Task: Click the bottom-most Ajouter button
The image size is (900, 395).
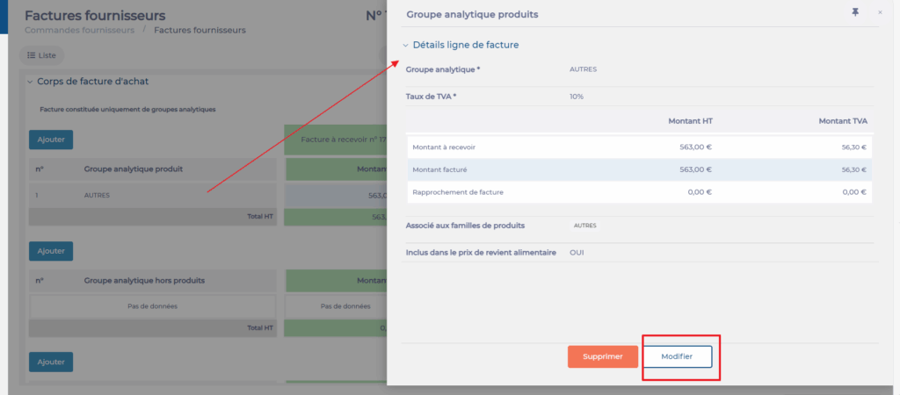Action: point(51,362)
